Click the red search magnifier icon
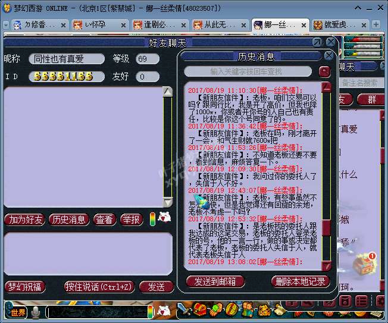The height and width of the screenshot is (323, 388). pos(325,72)
